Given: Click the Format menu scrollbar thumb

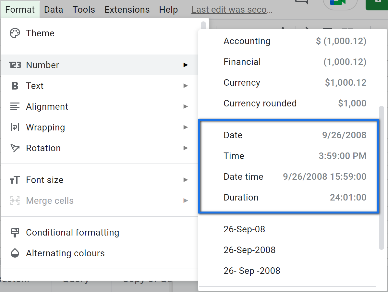Looking at the screenshot, I should click(203, 26).
